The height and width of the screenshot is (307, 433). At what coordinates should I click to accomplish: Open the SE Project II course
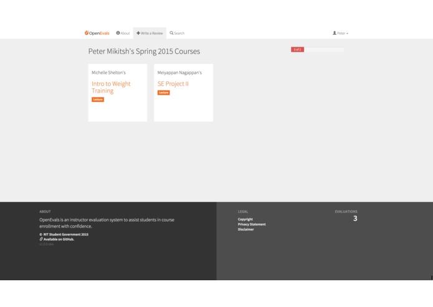(173, 84)
